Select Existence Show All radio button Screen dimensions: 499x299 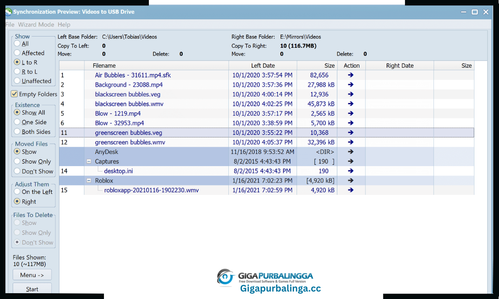pyautogui.click(x=17, y=113)
